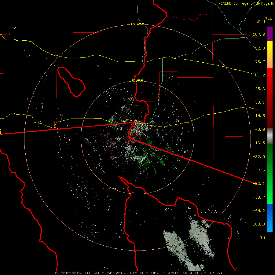Click the -63.1 velocity scale value

(259, 184)
